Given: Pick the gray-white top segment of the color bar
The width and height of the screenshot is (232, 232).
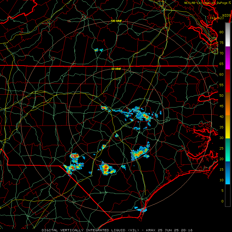Looking at the screenshot, I should pos(228,35).
